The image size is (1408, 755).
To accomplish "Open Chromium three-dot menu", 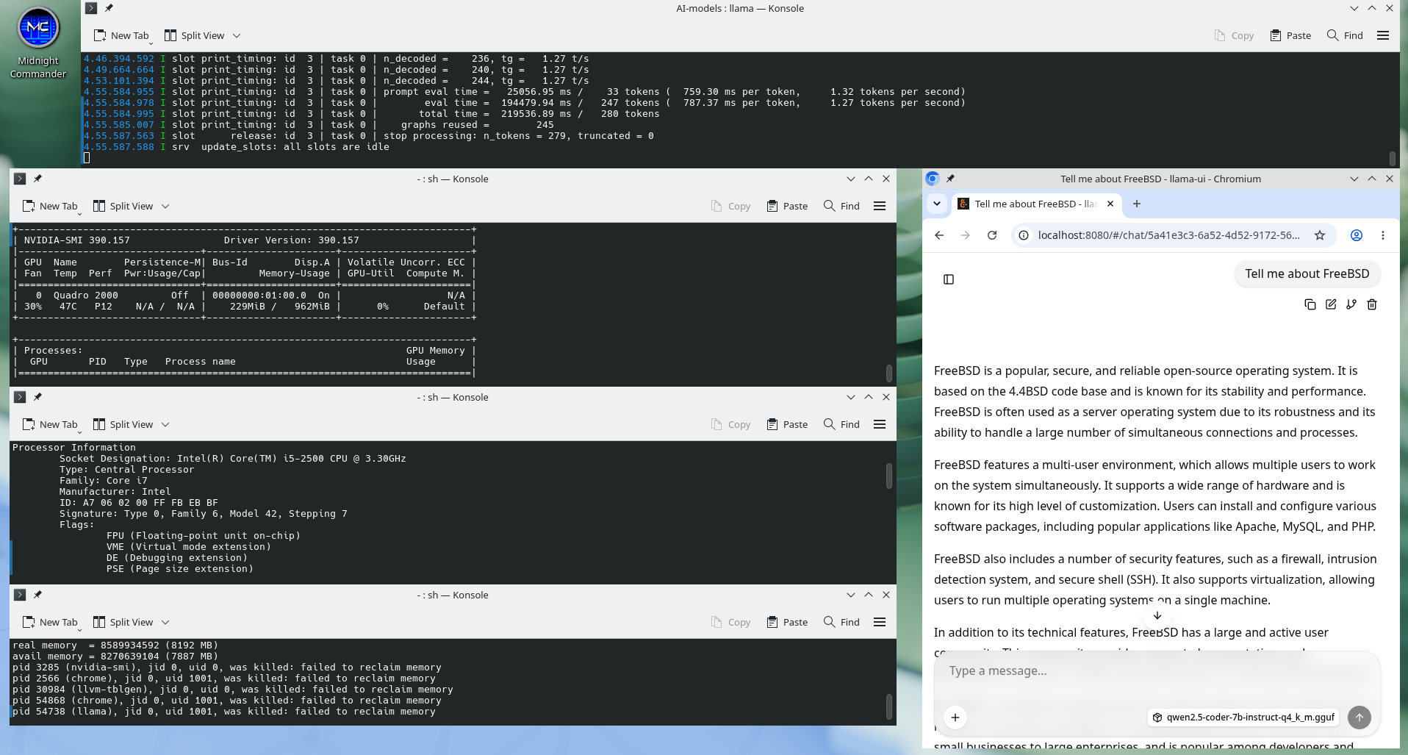I will click(x=1383, y=235).
